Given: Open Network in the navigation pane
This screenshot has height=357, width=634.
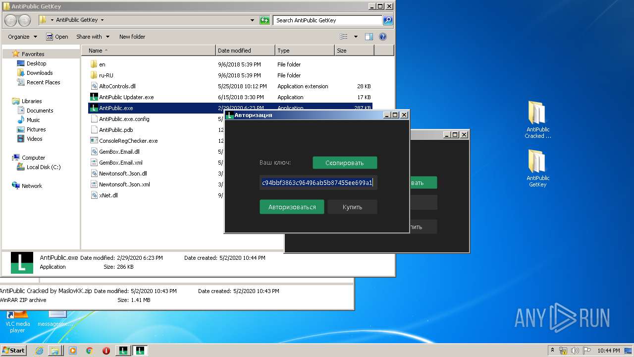Looking at the screenshot, I should (x=32, y=186).
